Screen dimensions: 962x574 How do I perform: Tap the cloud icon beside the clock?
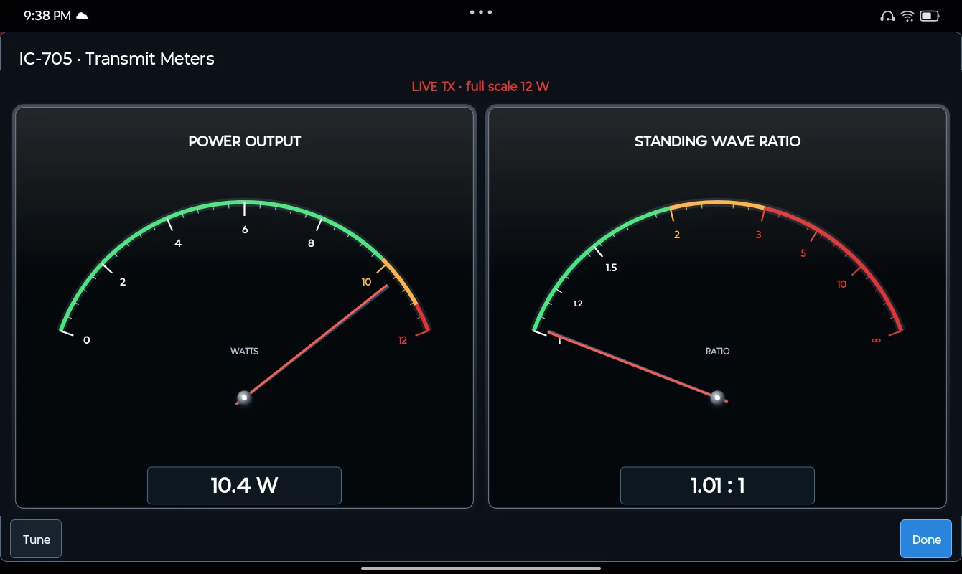click(x=83, y=16)
